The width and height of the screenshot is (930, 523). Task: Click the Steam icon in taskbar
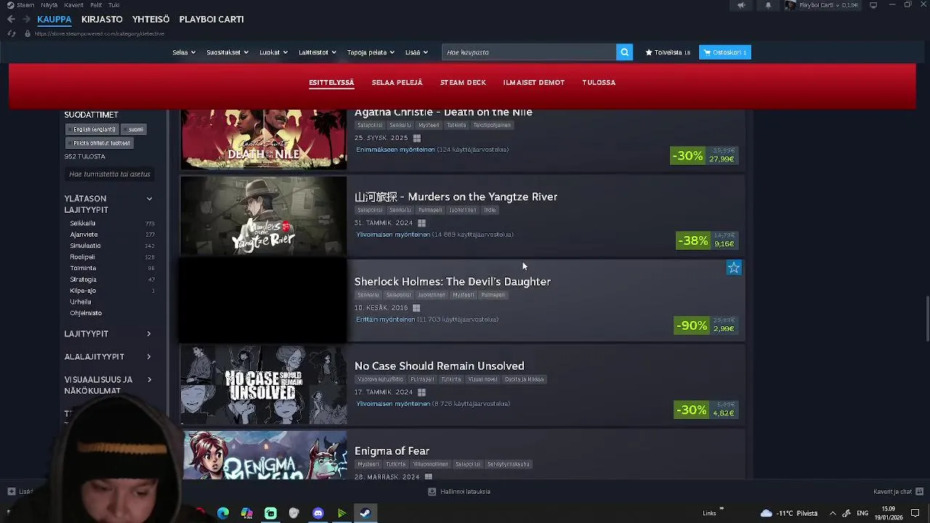(x=365, y=514)
